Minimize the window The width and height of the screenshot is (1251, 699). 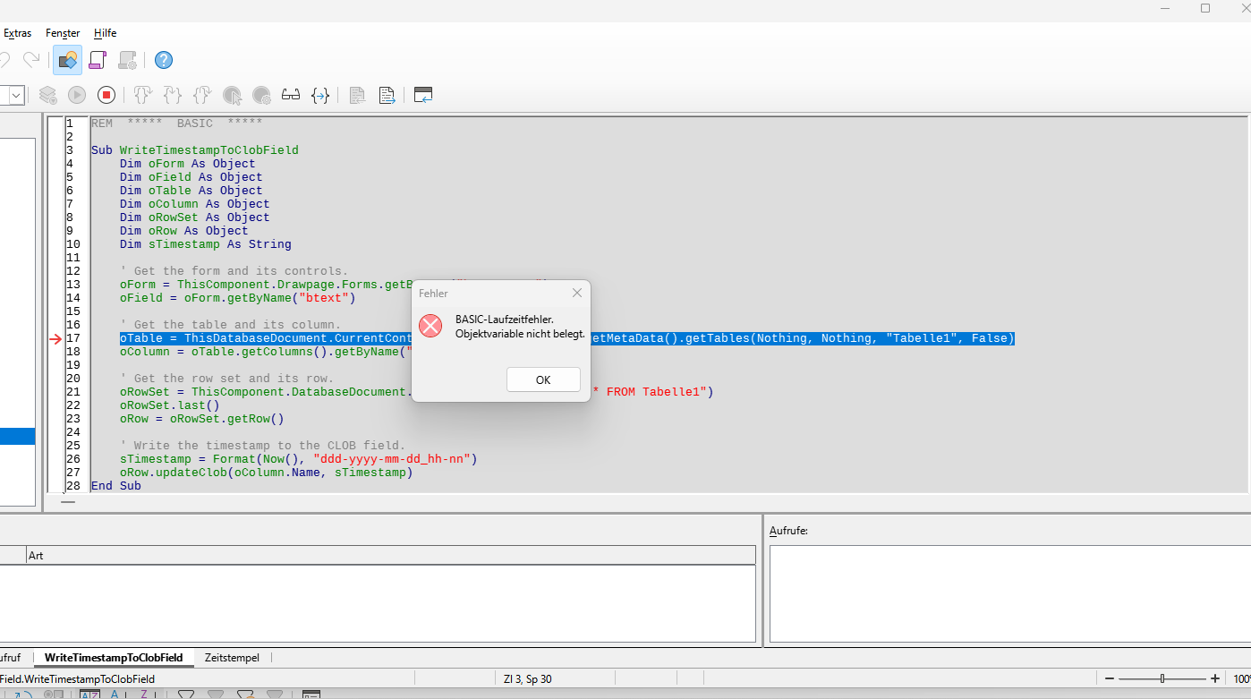pos(1165,8)
